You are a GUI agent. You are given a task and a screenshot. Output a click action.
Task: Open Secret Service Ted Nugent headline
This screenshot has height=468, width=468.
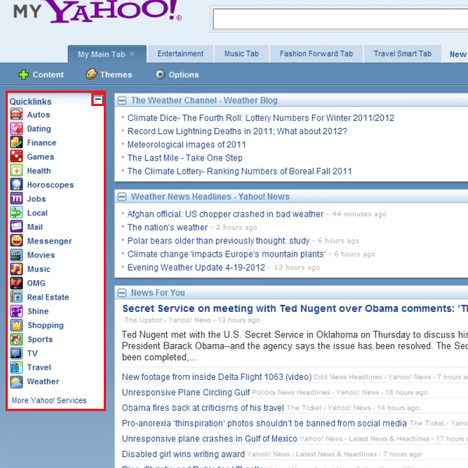(x=295, y=308)
